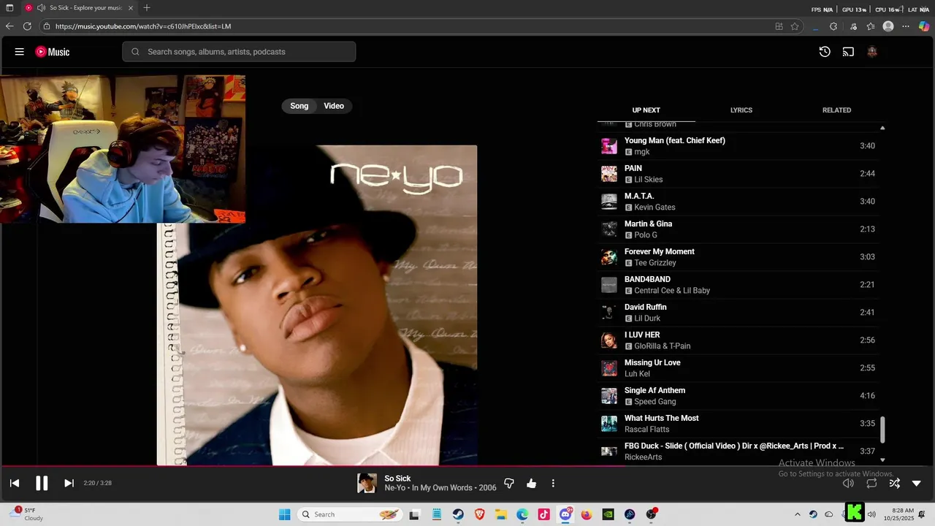This screenshot has height=526, width=935.
Task: Play David Ruffin by Lil Durk
Action: [x=738, y=313]
